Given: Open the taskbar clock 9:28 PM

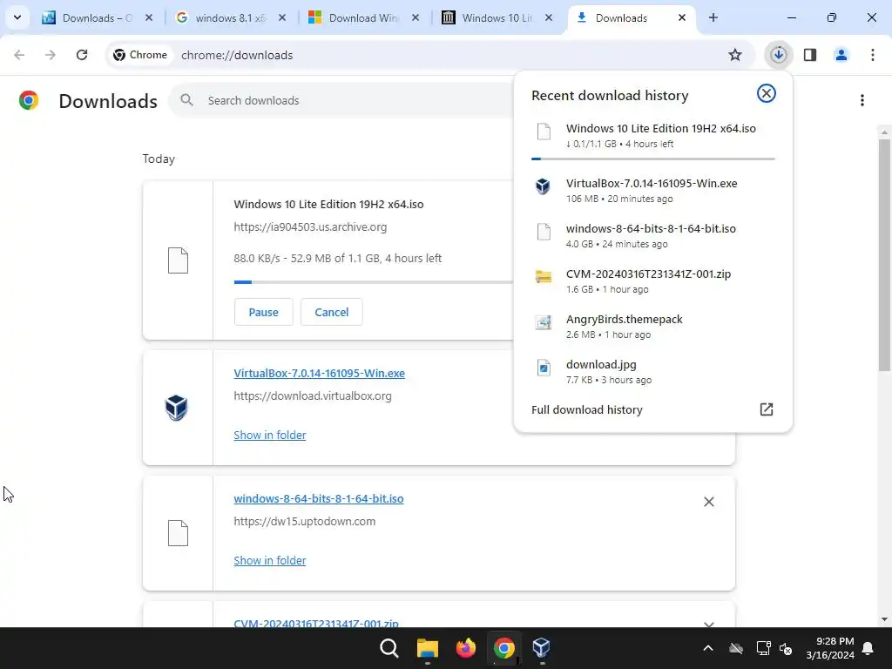Looking at the screenshot, I should click(x=829, y=648).
